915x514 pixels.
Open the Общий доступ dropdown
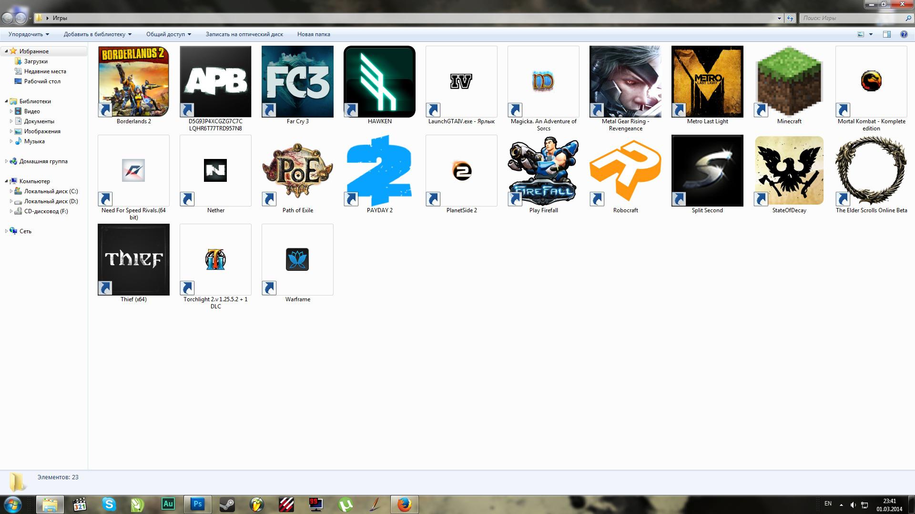[x=168, y=34]
